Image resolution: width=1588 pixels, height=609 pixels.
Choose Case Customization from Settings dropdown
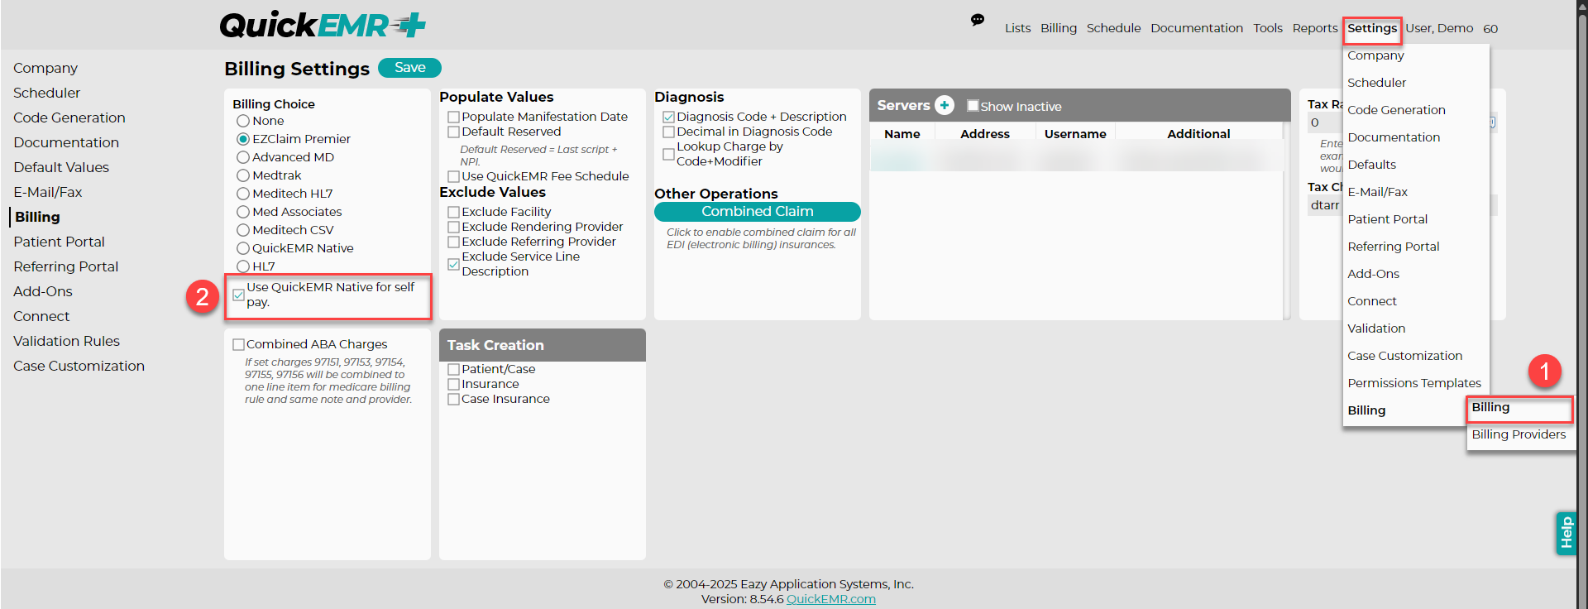coord(1404,356)
